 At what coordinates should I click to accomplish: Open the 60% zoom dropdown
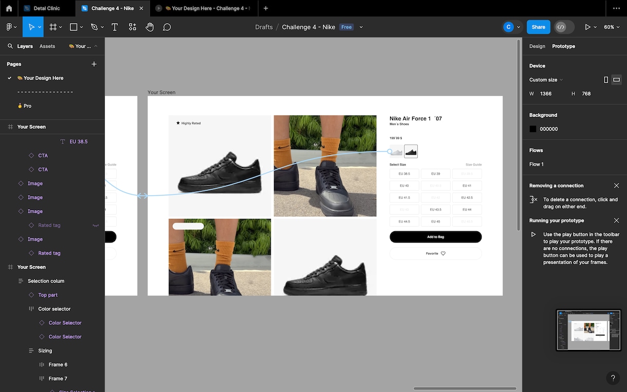click(x=612, y=27)
